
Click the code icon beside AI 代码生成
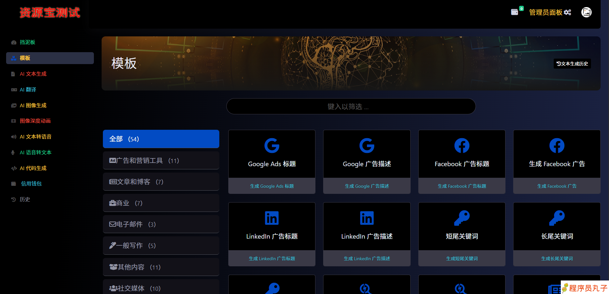pos(14,168)
